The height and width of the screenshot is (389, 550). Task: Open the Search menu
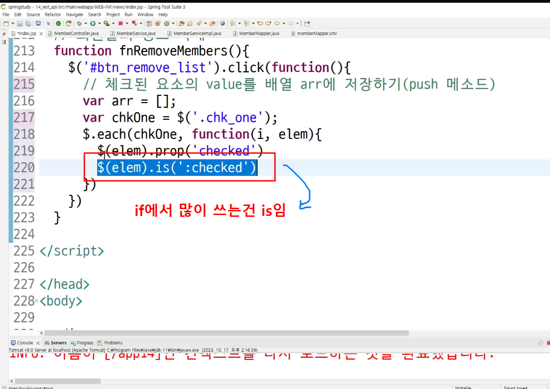(x=95, y=15)
